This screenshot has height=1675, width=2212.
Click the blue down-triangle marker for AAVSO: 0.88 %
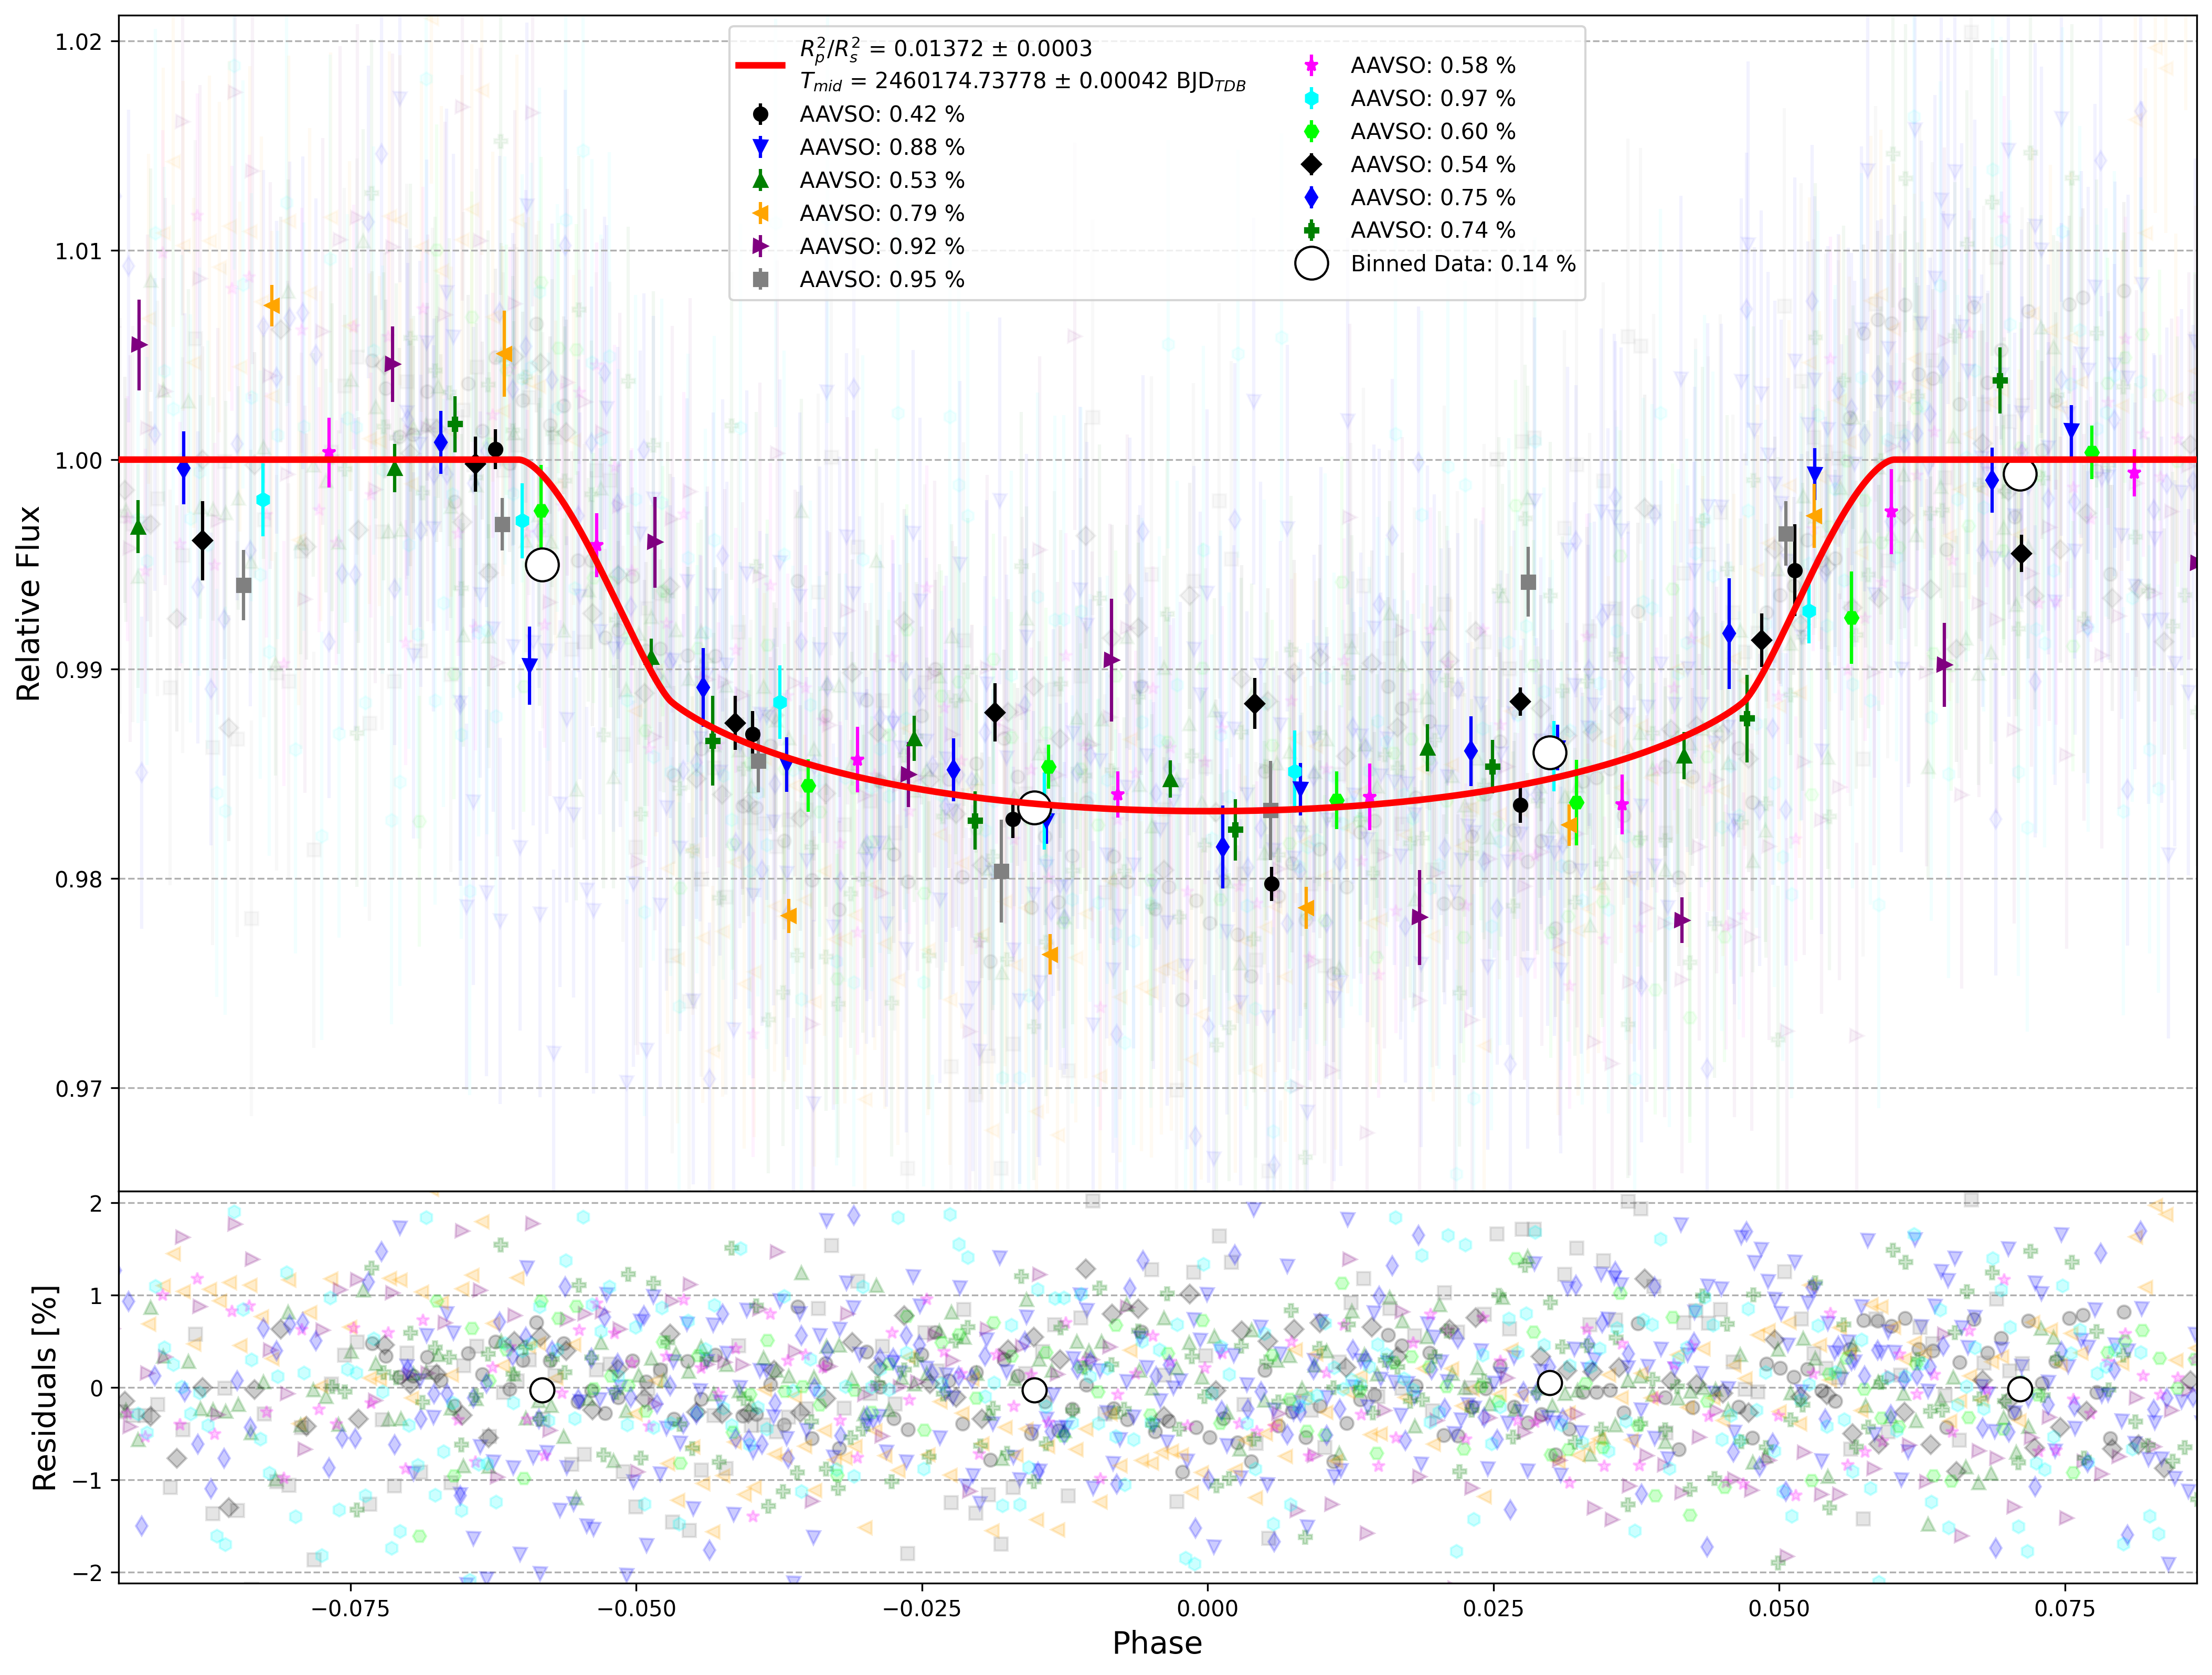point(761,147)
